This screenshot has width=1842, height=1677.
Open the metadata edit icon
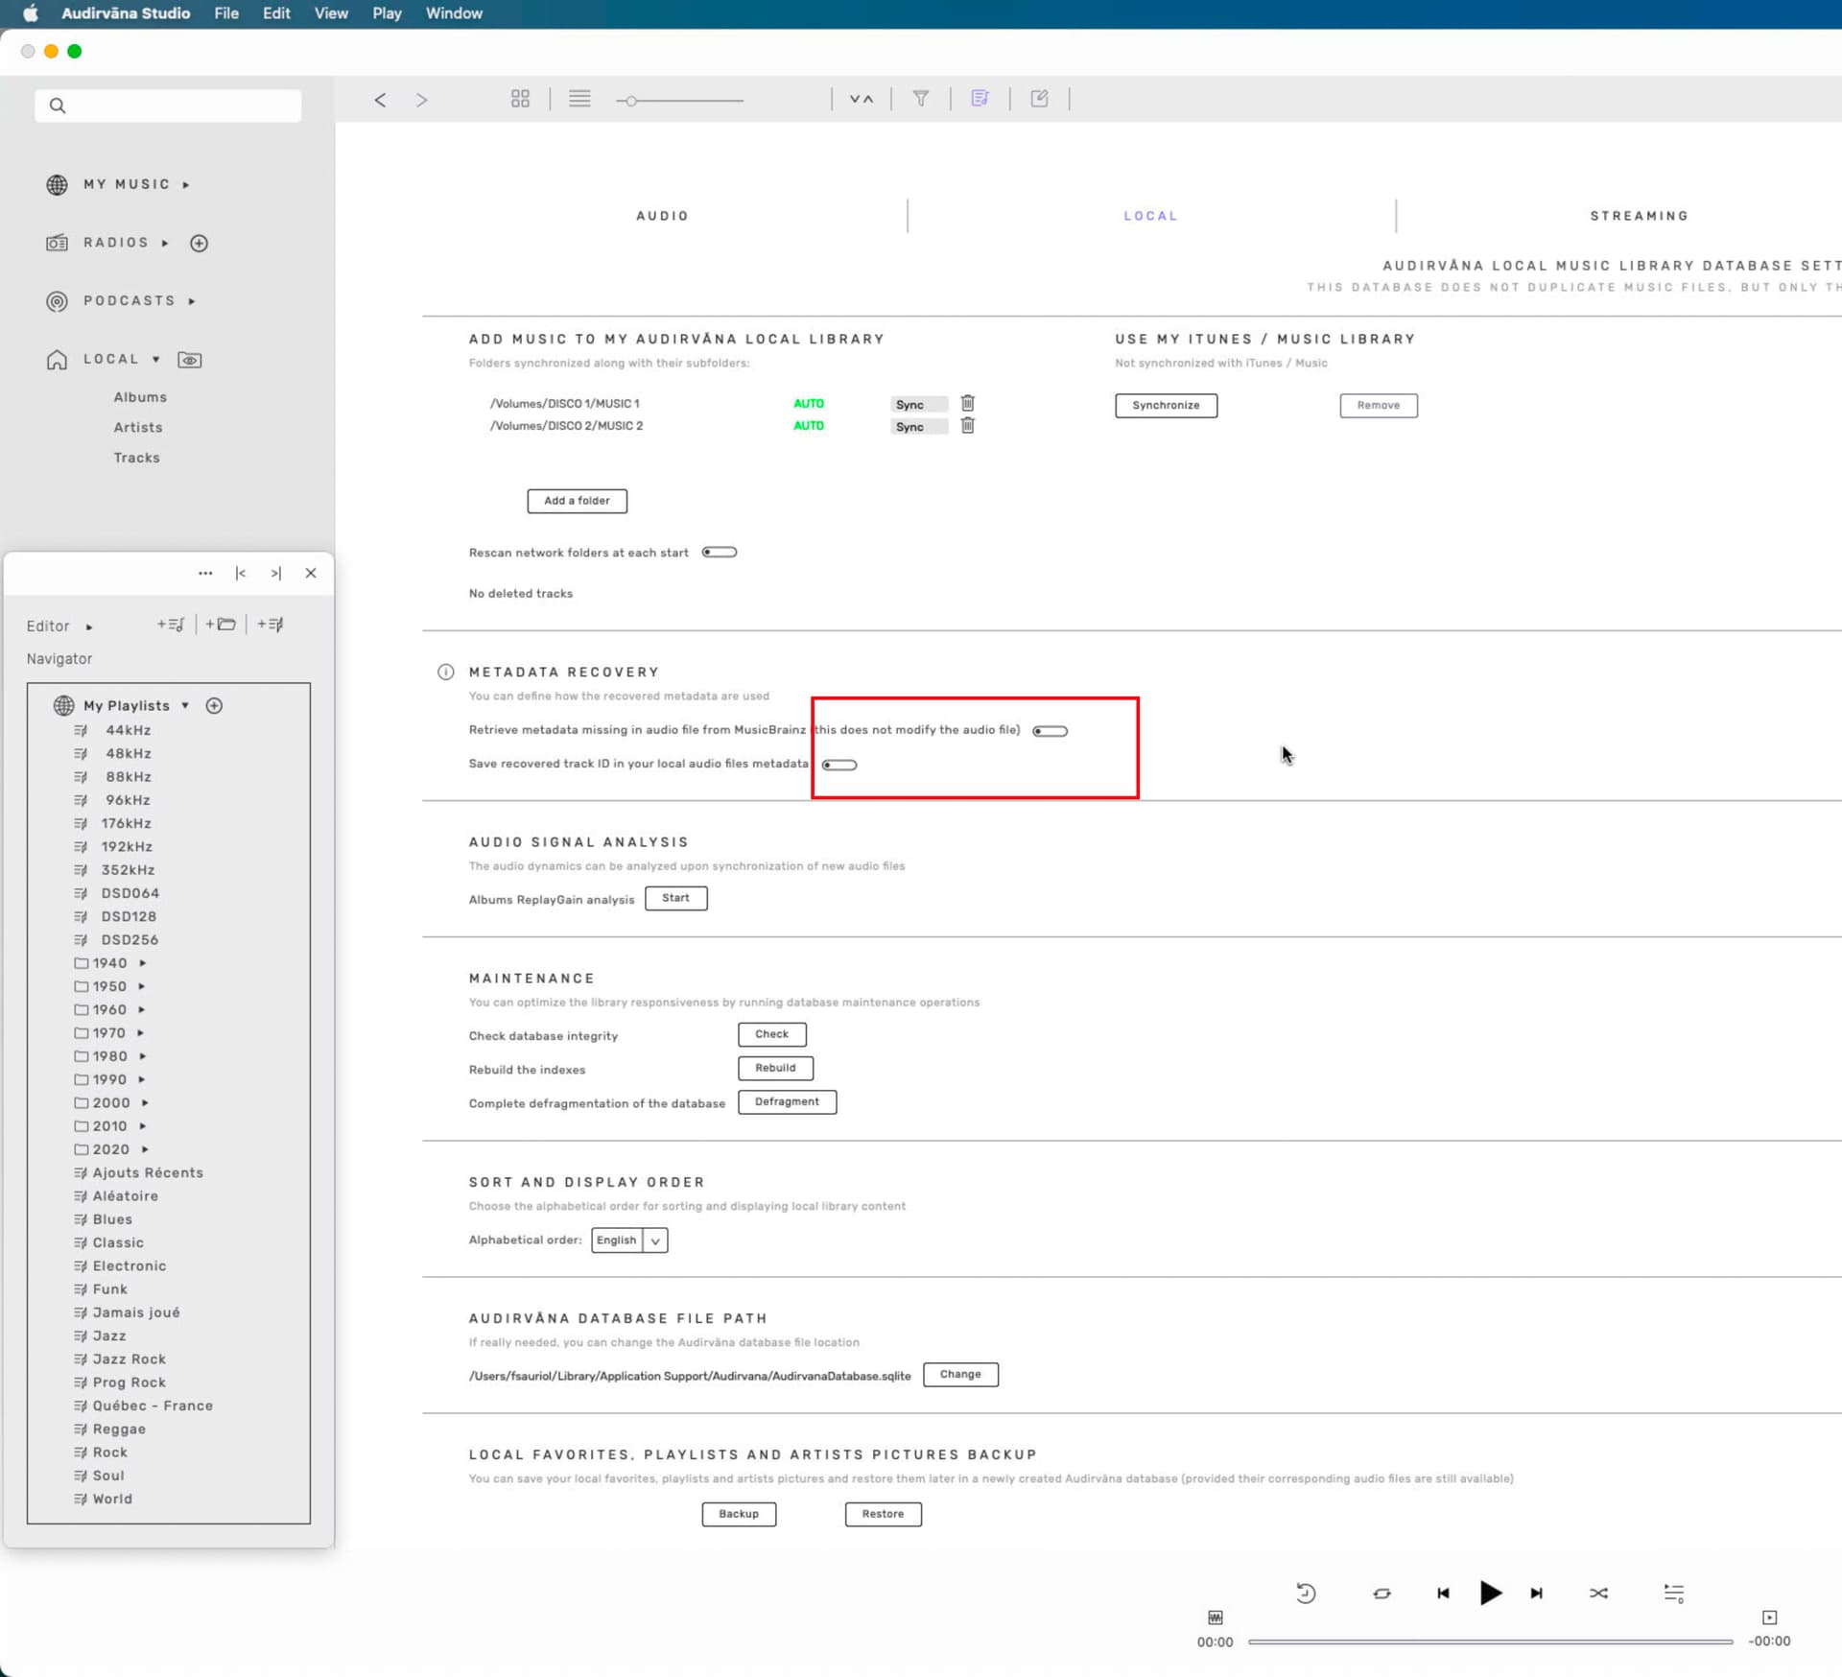coord(1039,98)
